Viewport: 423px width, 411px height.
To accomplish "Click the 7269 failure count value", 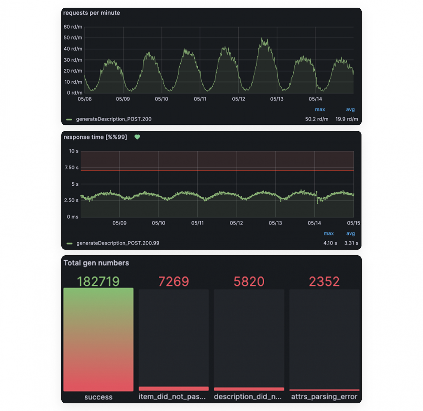I will pyautogui.click(x=174, y=281).
